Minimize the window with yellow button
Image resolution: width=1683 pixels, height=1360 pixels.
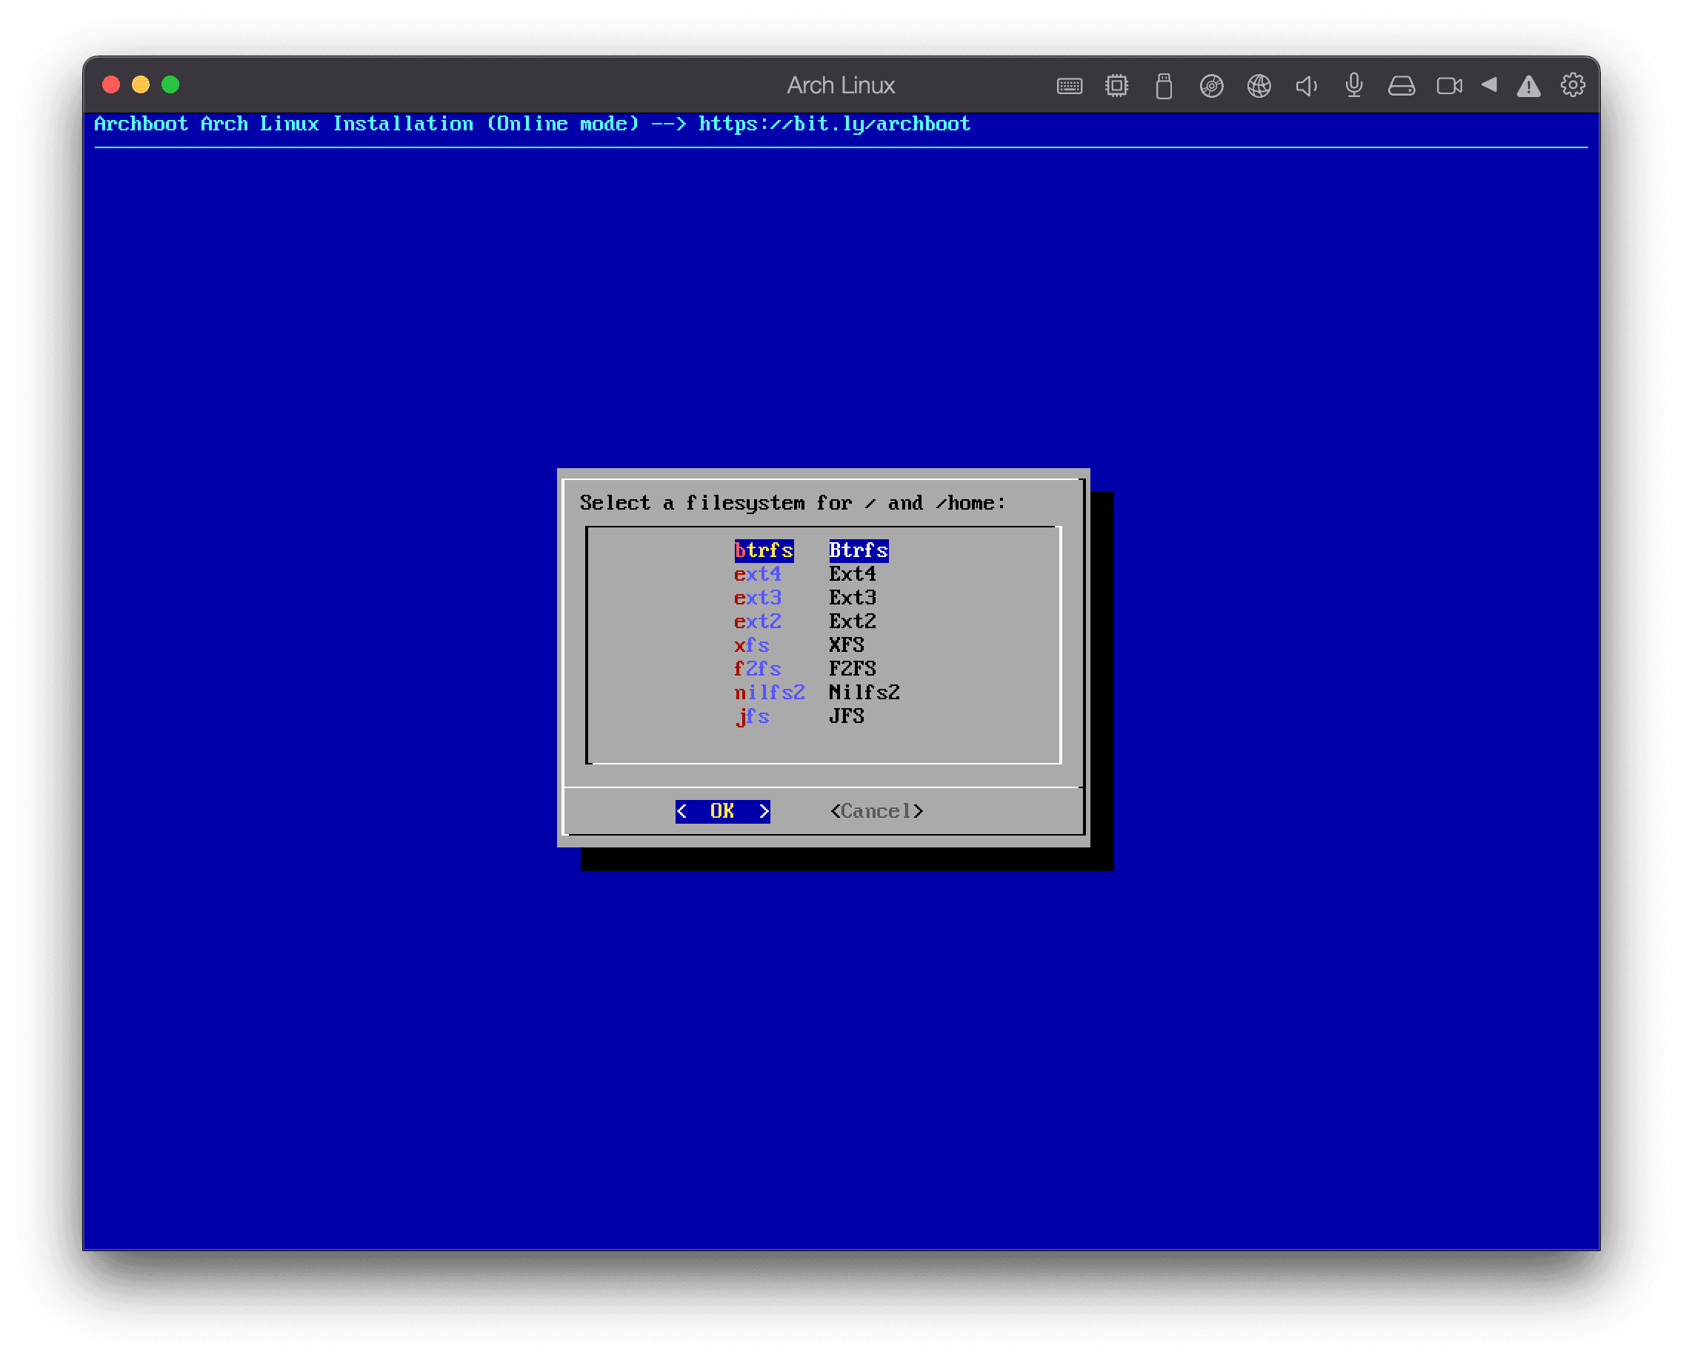click(141, 84)
